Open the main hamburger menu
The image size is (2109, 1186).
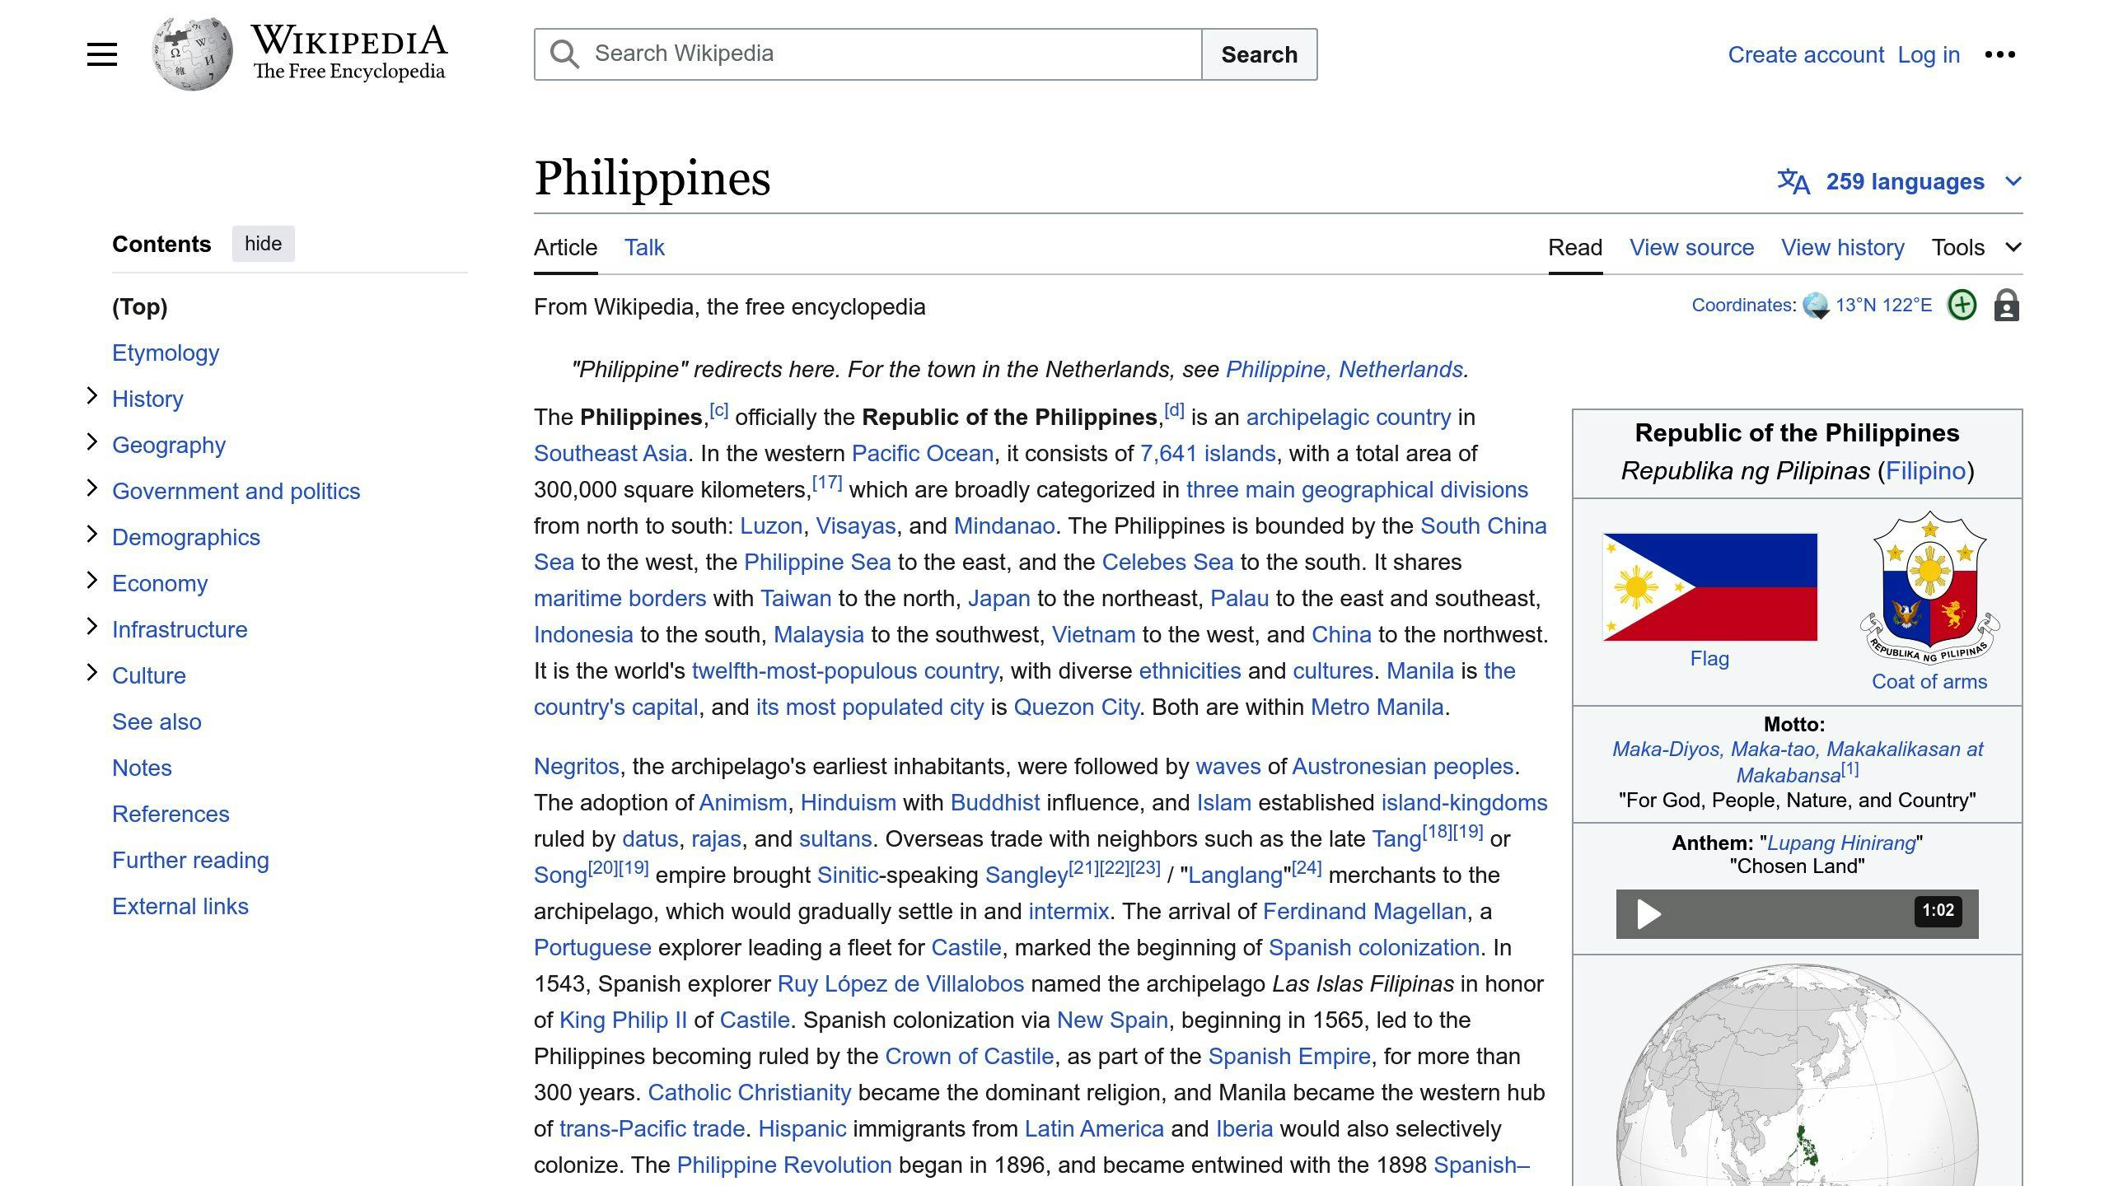tap(102, 54)
